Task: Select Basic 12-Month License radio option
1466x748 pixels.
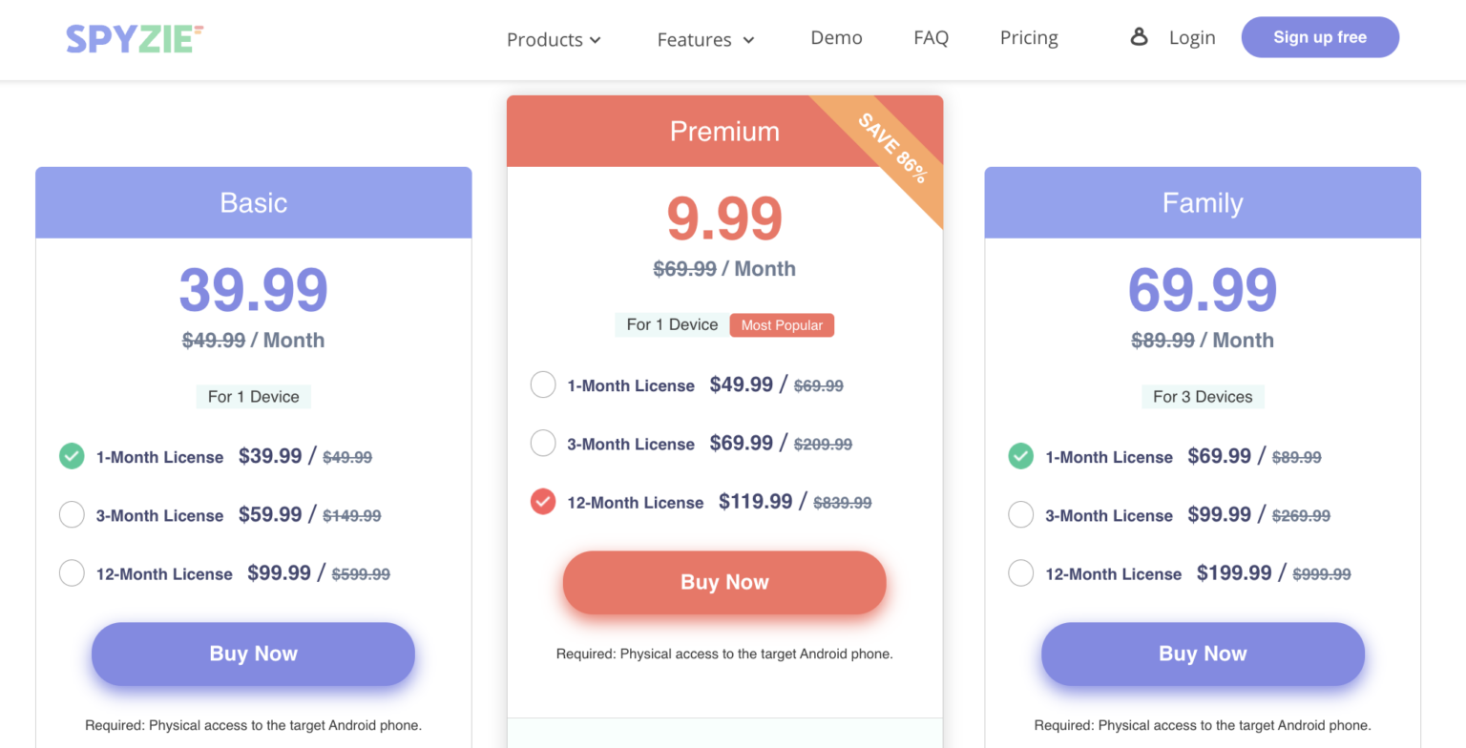Action: pos(72,573)
